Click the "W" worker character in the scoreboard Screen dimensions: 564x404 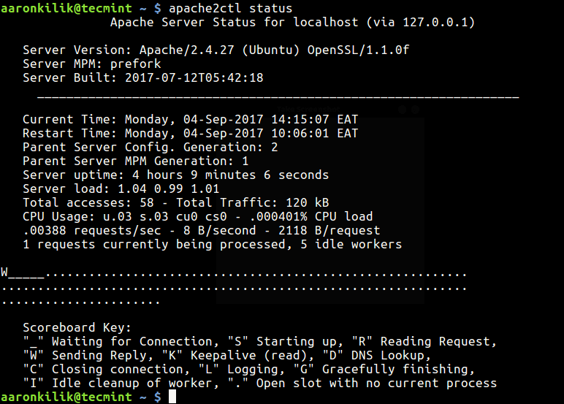4,272
